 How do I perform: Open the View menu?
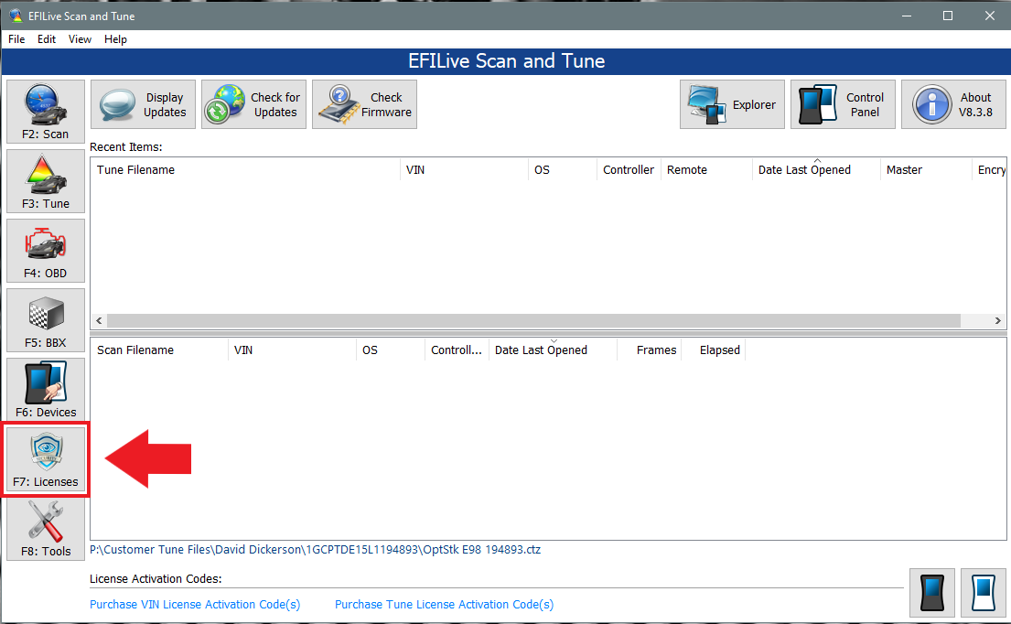coord(80,39)
